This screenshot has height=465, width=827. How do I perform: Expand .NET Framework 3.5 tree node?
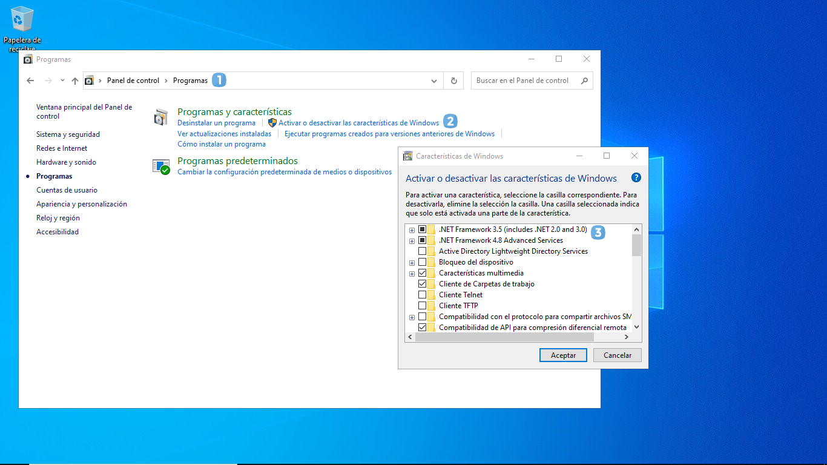(x=412, y=230)
